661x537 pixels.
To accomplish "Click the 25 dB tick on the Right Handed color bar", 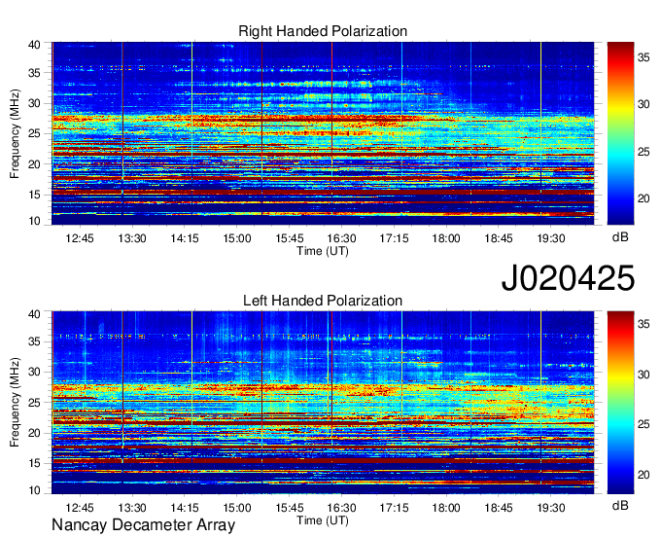I will tap(644, 152).
